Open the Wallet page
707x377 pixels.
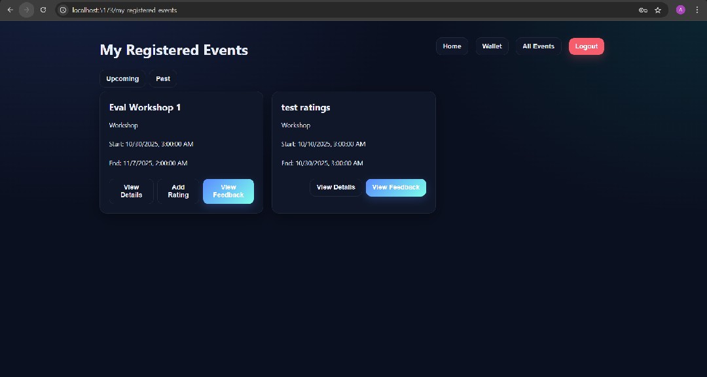492,46
